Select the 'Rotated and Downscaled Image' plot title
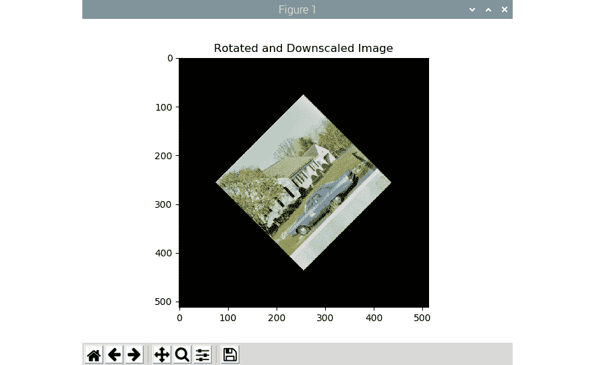Screen dimensions: 595x365 pos(303,49)
